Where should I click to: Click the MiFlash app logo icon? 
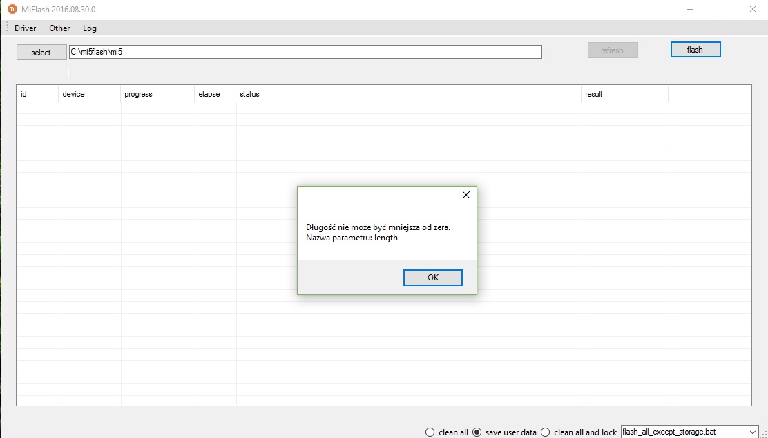pyautogui.click(x=12, y=9)
